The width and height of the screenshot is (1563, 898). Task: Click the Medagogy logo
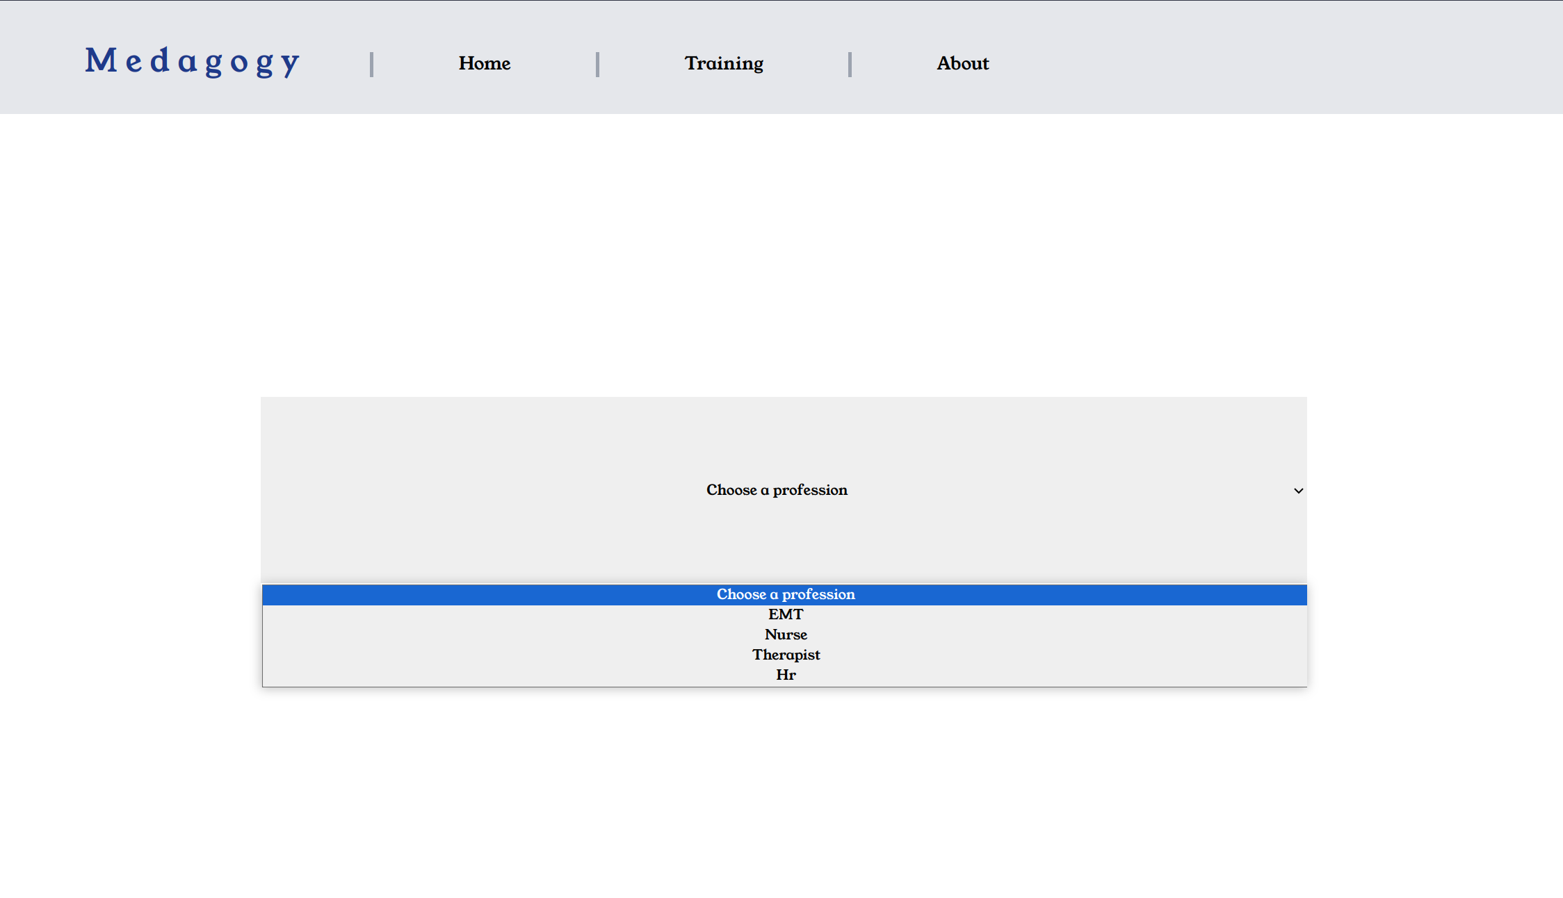point(193,61)
